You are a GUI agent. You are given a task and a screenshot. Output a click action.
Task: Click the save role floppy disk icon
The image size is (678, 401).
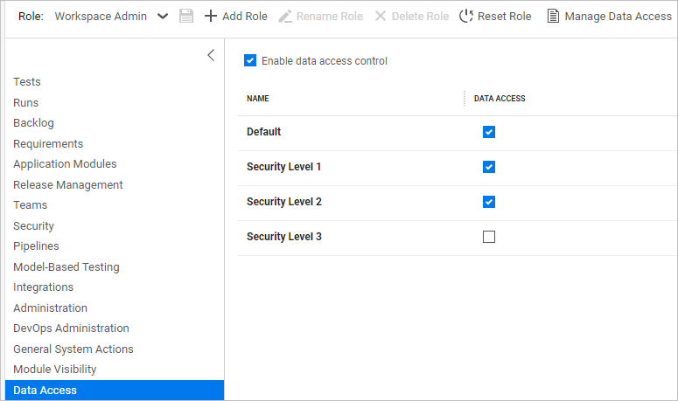pos(186,16)
